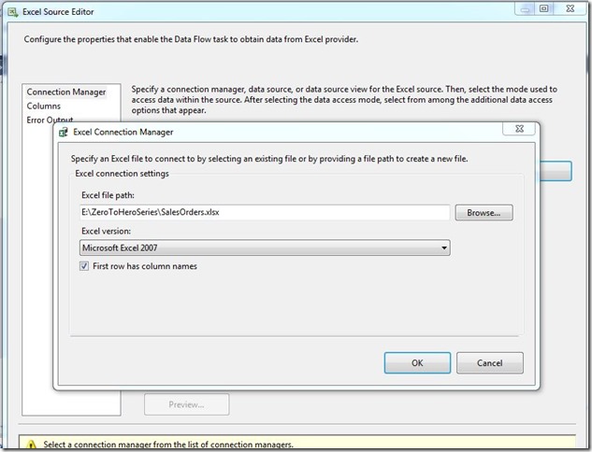Click the 'Excel version:' label
The image size is (592, 452).
pos(106,231)
